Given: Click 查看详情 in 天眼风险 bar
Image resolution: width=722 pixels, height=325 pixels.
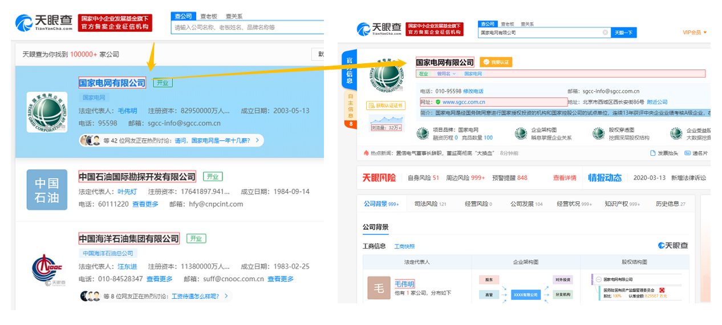Looking at the screenshot, I should 565,178.
